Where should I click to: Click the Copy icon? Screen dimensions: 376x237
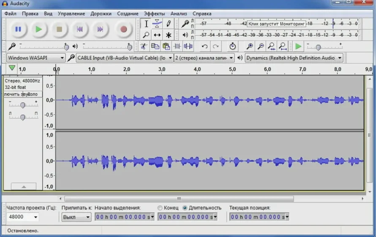tap(155, 46)
